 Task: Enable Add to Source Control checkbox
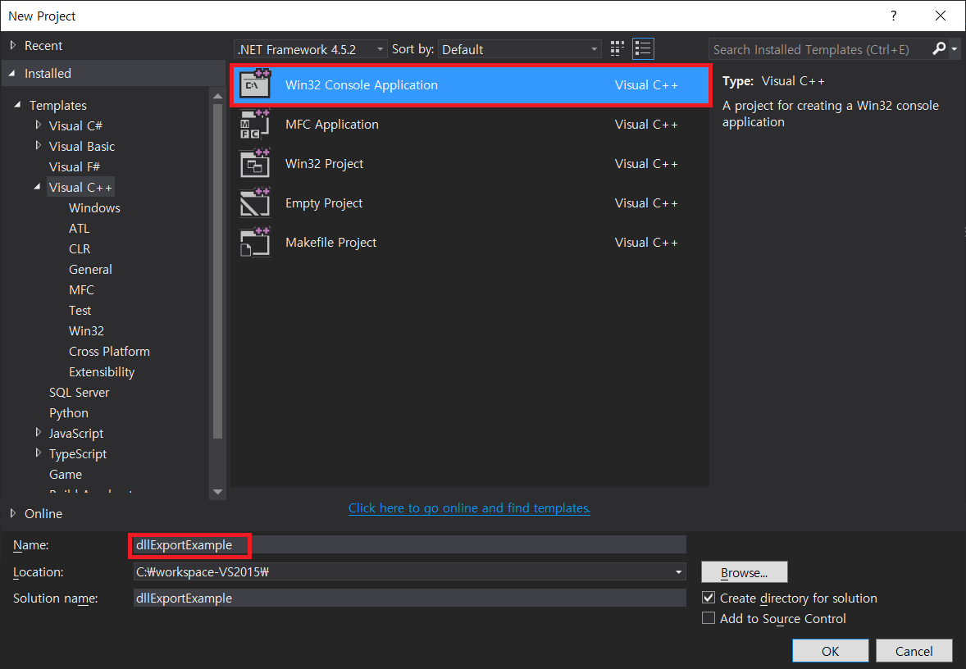pos(709,618)
